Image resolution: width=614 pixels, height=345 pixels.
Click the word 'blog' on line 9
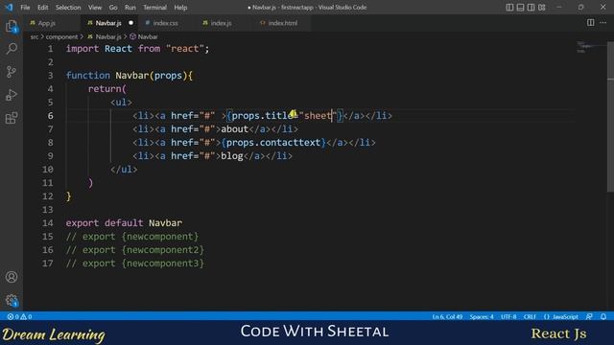point(232,155)
